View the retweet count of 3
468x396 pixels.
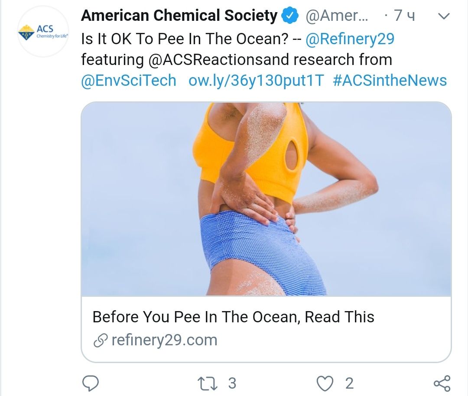232,383
